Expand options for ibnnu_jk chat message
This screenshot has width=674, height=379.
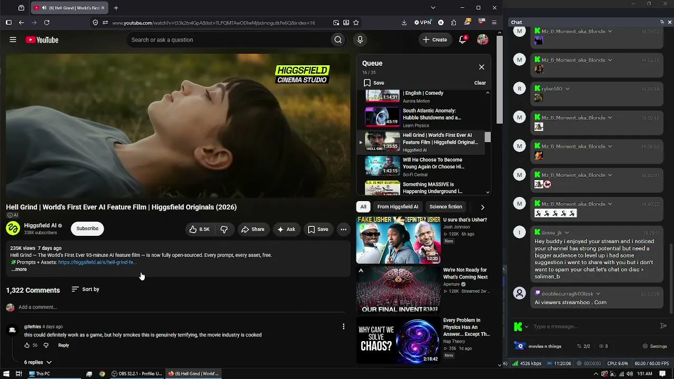tap(566, 232)
